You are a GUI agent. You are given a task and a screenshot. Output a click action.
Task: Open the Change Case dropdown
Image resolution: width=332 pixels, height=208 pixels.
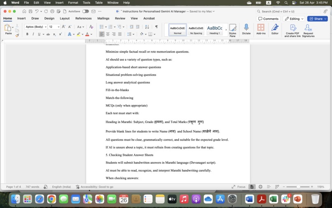pos(80,27)
